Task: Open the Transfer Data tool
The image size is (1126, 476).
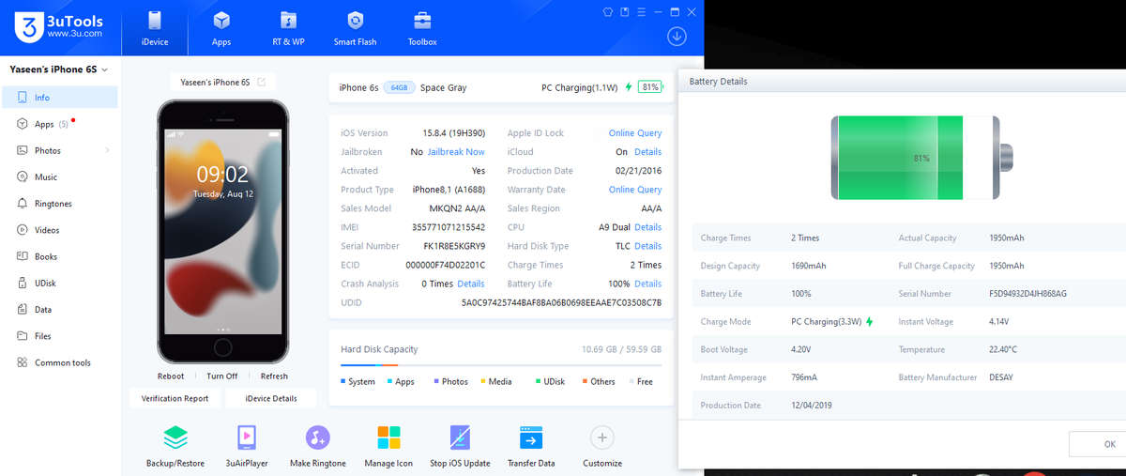Action: (x=531, y=438)
